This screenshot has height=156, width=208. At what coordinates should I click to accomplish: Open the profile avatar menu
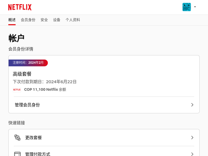click(x=186, y=7)
